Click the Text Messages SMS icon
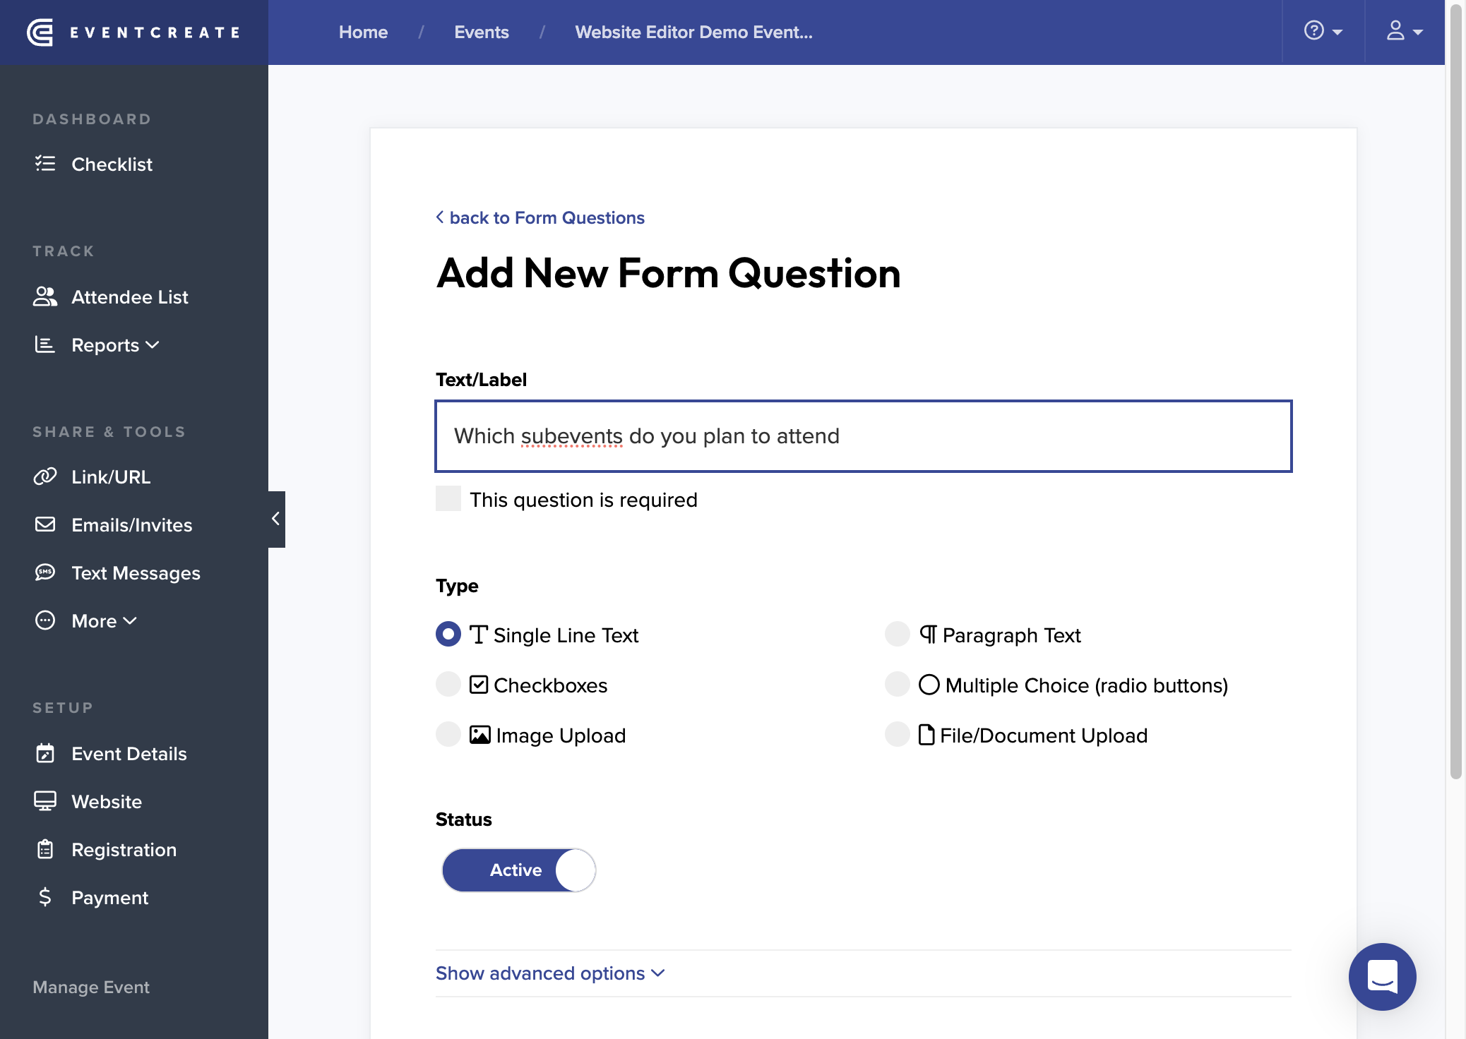This screenshot has height=1039, width=1466. [45, 572]
